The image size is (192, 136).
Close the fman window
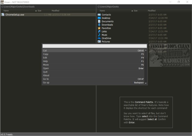pyautogui.click(x=187, y=2)
